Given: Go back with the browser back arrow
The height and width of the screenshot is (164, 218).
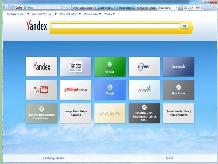Looking at the screenshot, I should click(6, 7).
